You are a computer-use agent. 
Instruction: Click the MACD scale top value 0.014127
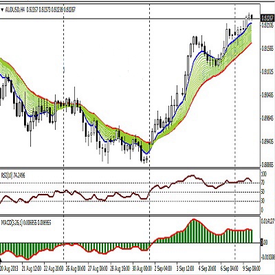267,221
